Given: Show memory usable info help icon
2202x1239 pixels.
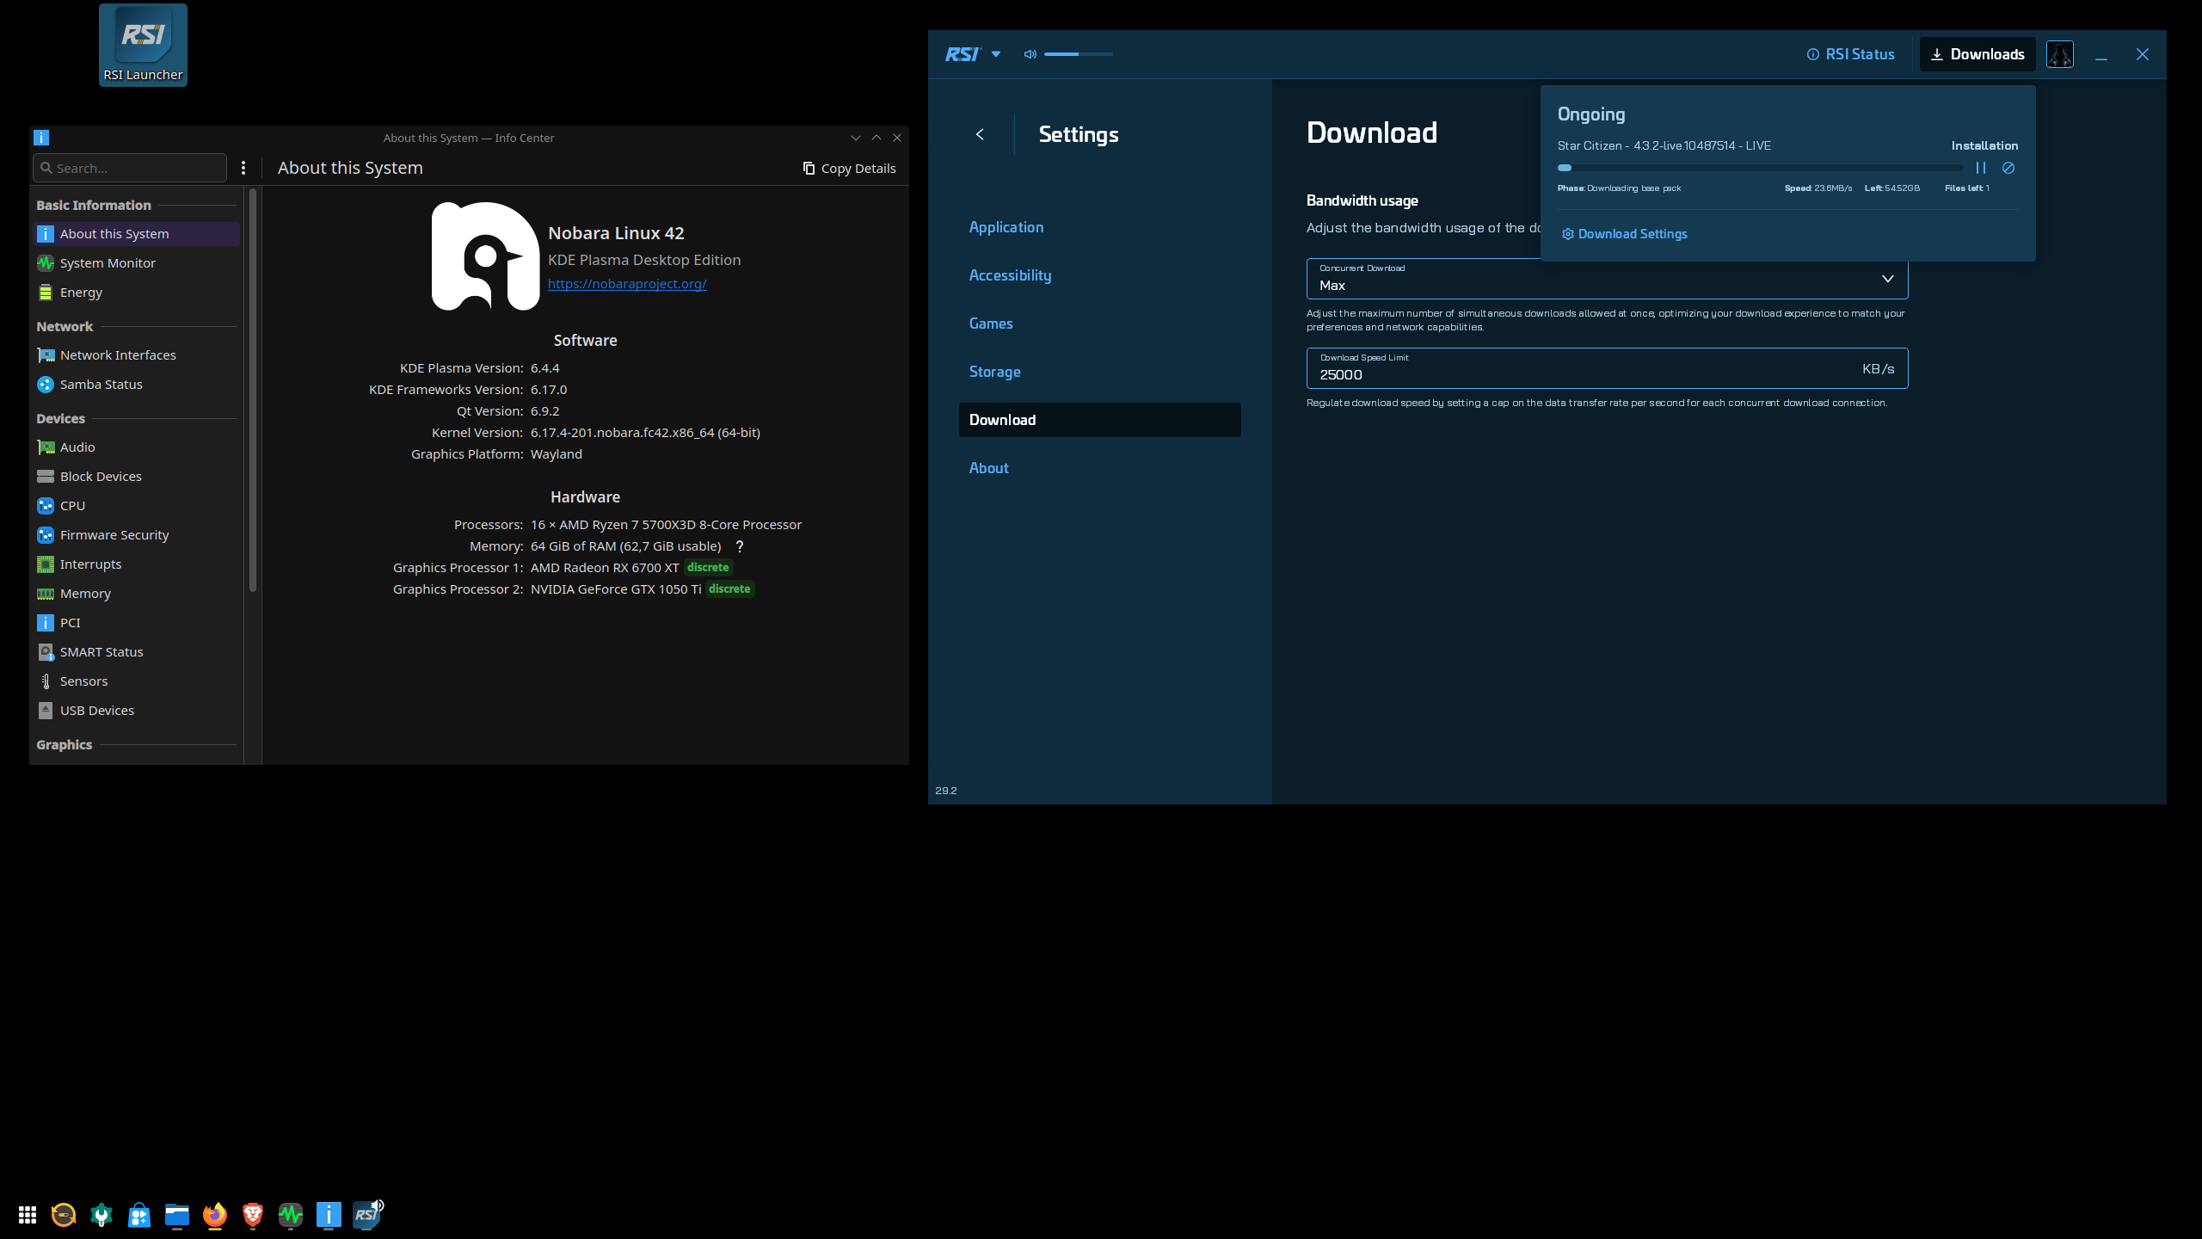Looking at the screenshot, I should point(739,546).
